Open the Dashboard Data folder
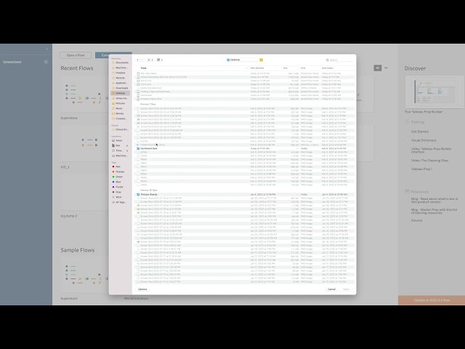The height and width of the screenshot is (349, 465). [148, 148]
